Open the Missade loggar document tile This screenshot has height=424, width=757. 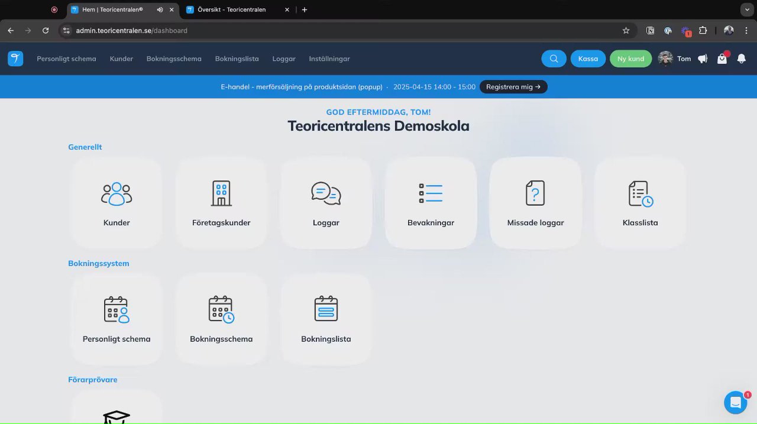[535, 203]
